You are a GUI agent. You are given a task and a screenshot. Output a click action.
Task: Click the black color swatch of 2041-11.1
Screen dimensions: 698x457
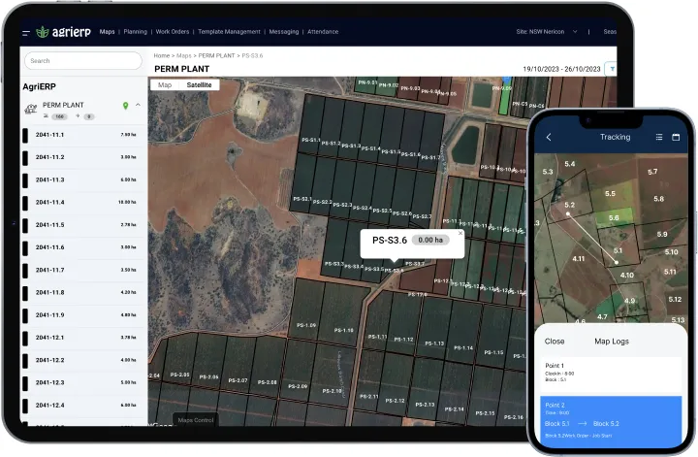click(25, 135)
